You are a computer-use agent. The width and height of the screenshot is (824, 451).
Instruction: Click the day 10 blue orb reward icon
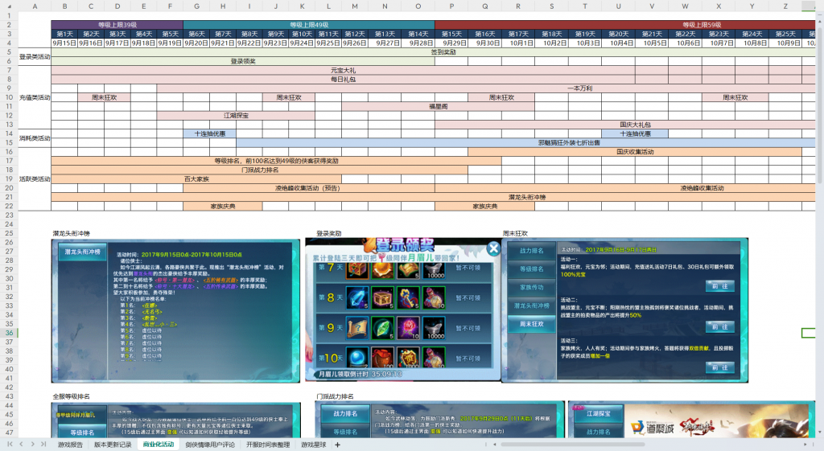coord(357,356)
